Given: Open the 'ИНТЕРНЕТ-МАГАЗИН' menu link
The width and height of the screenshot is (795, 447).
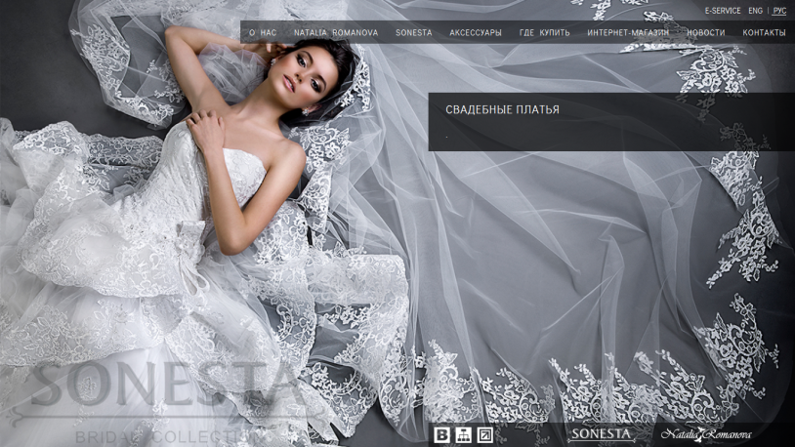Looking at the screenshot, I should 628,33.
